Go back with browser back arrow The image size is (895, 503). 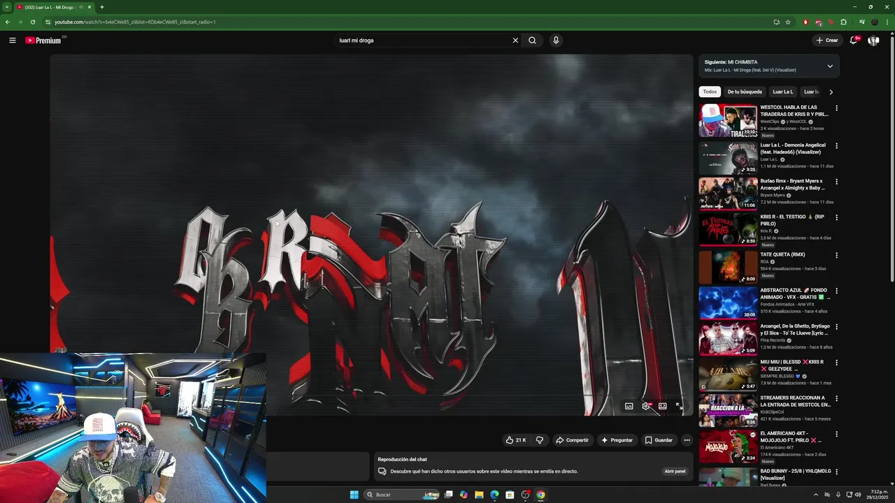tap(8, 22)
